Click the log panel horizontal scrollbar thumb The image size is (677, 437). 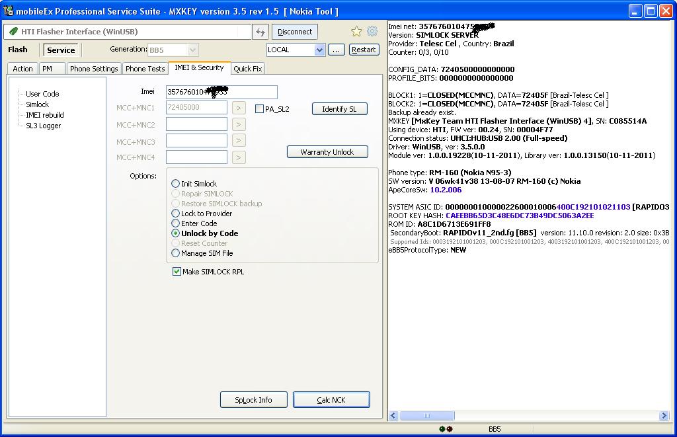(x=426, y=415)
